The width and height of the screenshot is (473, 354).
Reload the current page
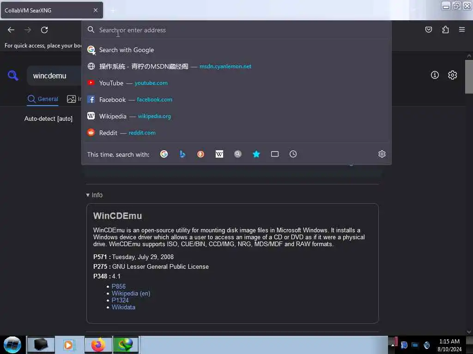[44, 30]
